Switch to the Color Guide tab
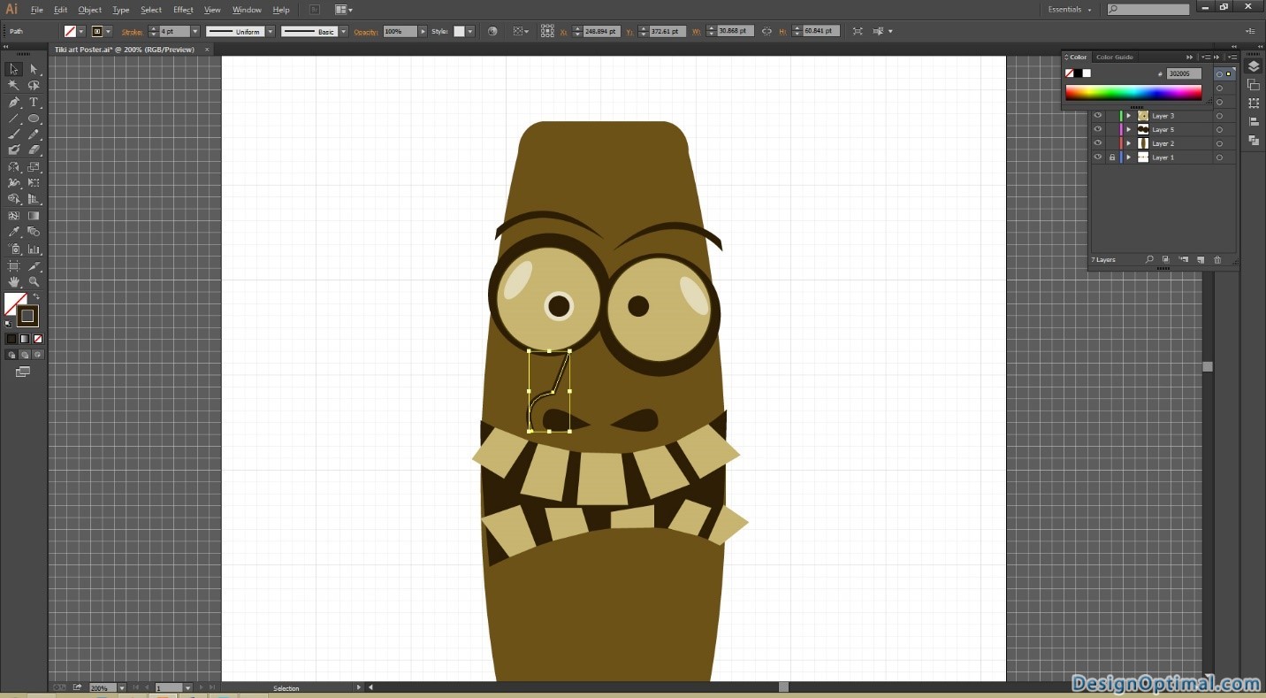1266x698 pixels. (x=1114, y=57)
